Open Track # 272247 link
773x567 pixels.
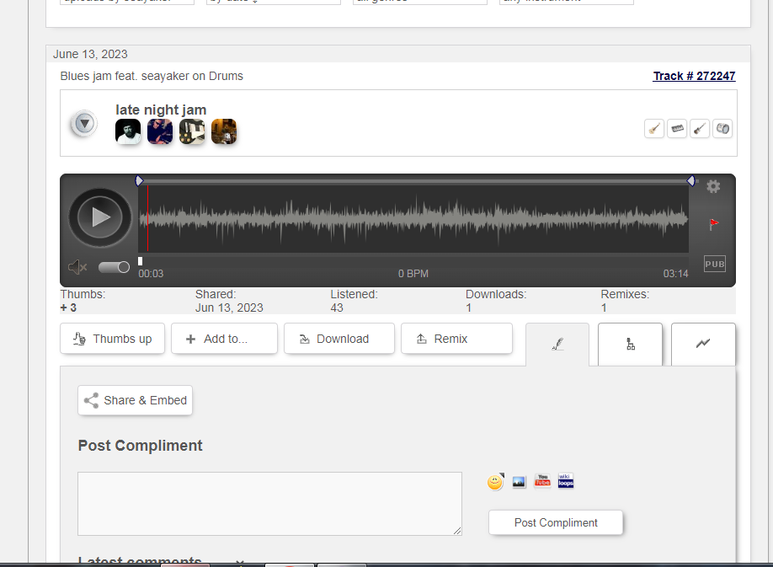click(x=694, y=76)
